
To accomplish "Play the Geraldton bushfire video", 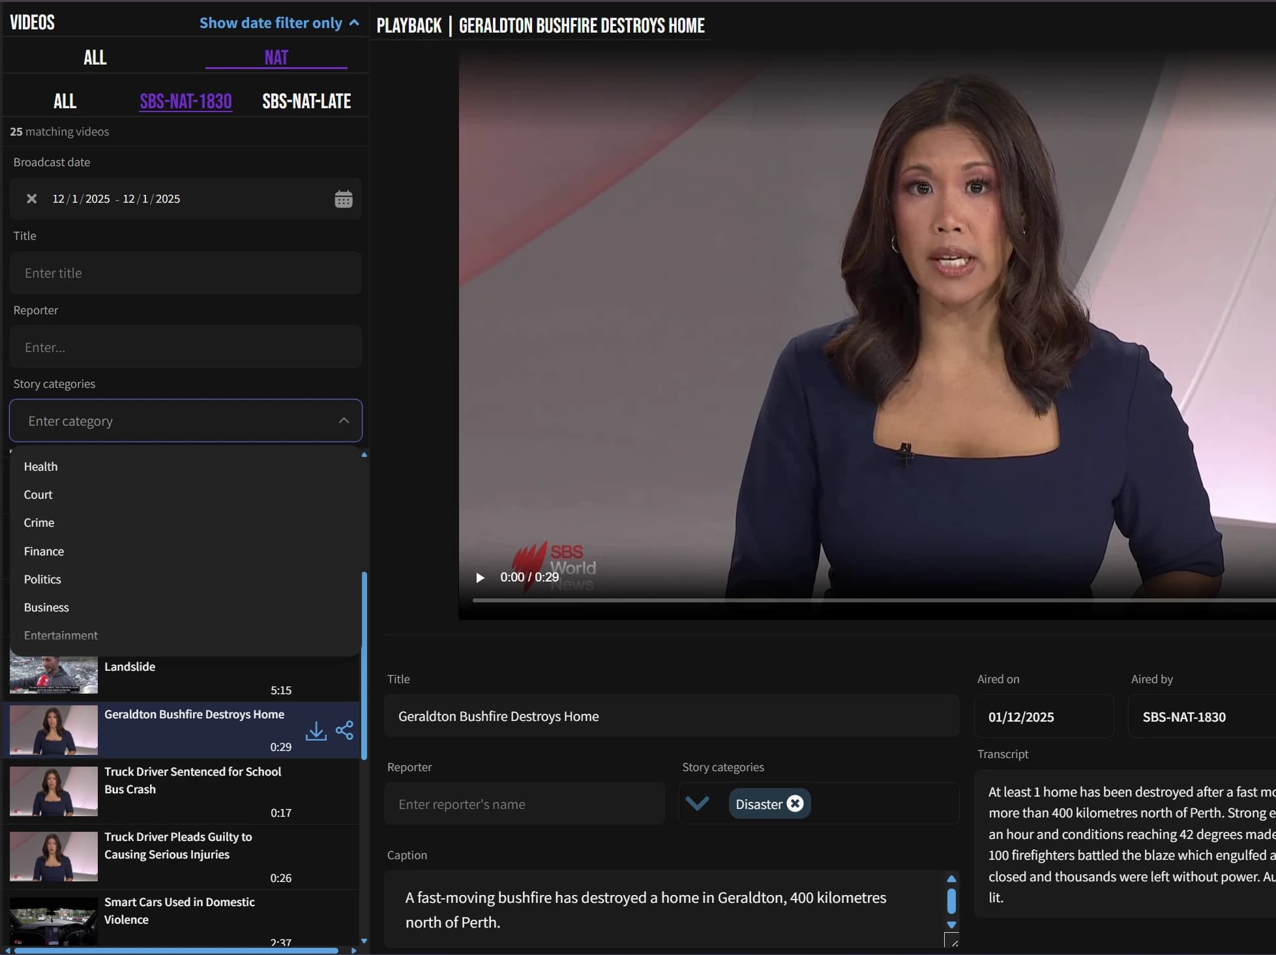I will (x=481, y=578).
